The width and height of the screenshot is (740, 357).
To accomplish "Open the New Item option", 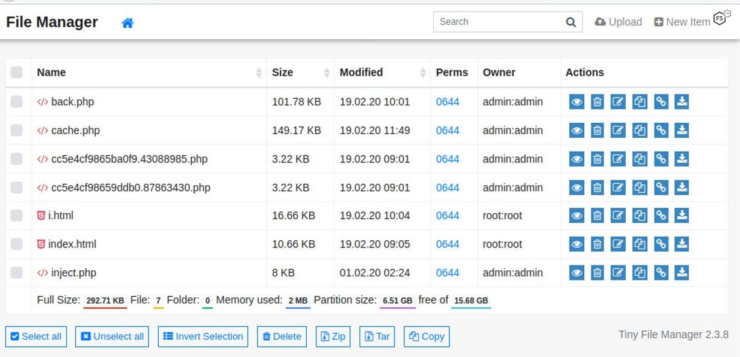I will [x=682, y=22].
